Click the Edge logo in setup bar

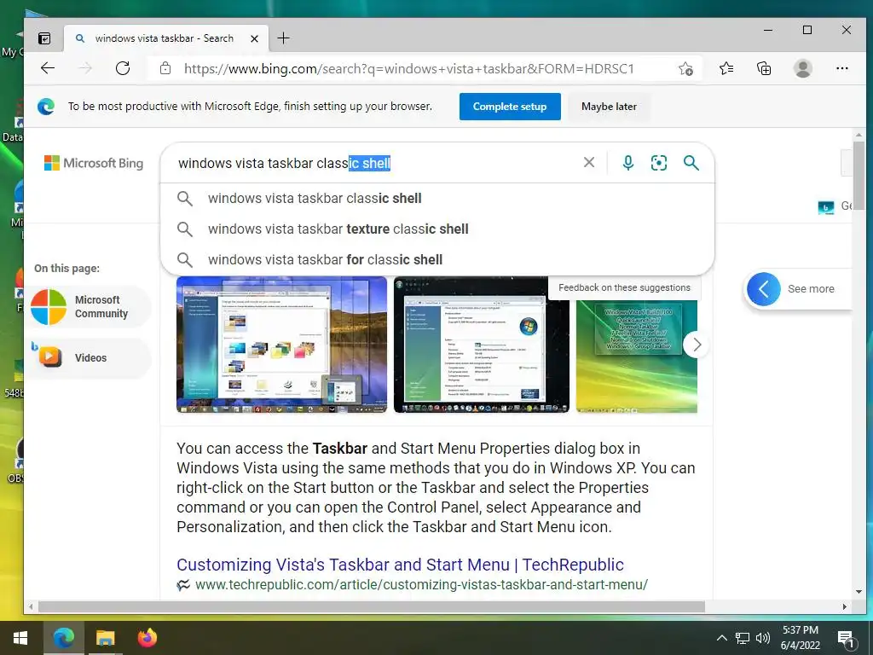pyautogui.click(x=46, y=107)
